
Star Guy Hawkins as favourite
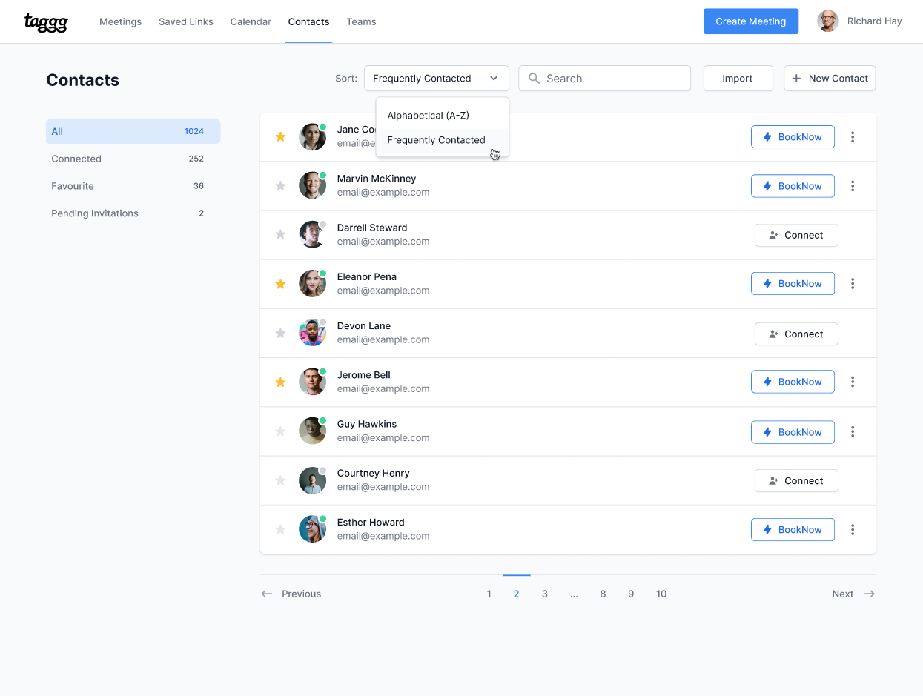[280, 431]
